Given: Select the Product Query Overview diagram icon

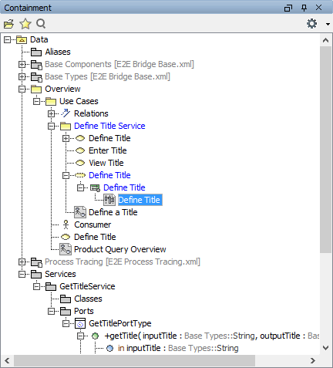Looking at the screenshot, I should 66,249.
